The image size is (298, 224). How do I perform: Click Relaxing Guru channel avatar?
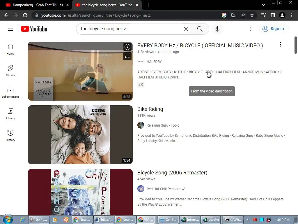(141, 125)
